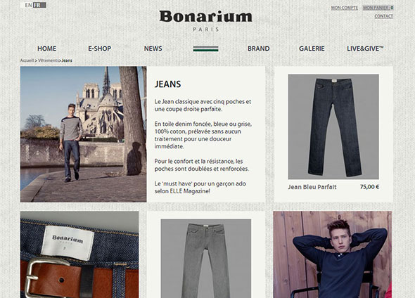Click the Notre-Dame model photo
Viewport: 415px width, 298px height.
(x=84, y=134)
